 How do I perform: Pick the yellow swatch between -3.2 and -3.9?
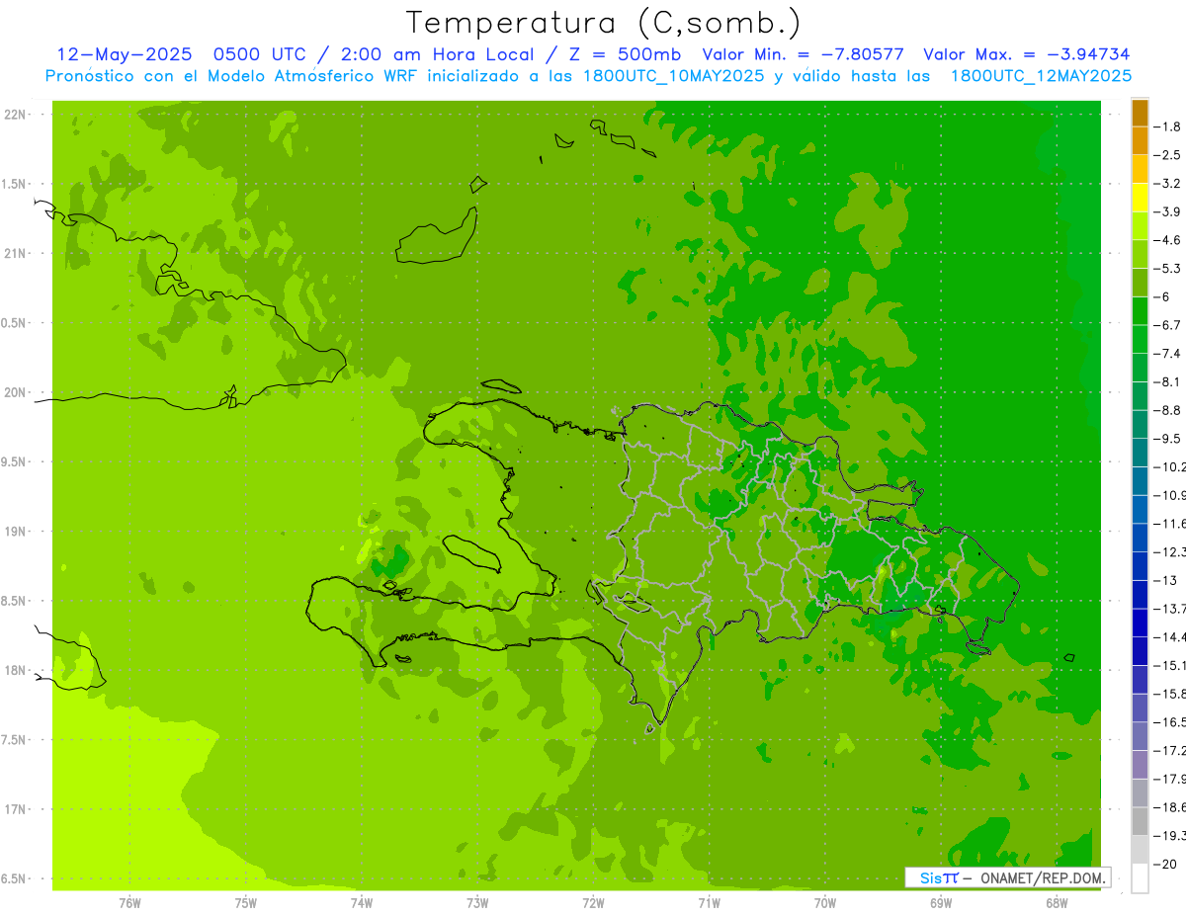coord(1141,198)
